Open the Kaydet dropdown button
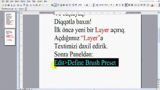160x90 pixels. pos(22,9)
